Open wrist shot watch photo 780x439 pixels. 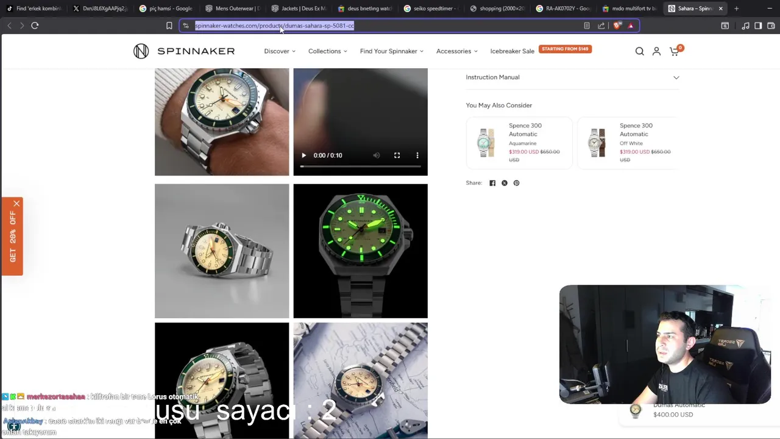pyautogui.click(x=222, y=122)
